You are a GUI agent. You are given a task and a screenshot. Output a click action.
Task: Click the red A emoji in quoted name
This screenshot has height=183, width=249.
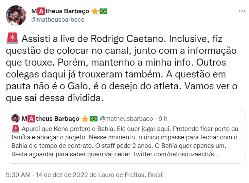[x=32, y=119]
